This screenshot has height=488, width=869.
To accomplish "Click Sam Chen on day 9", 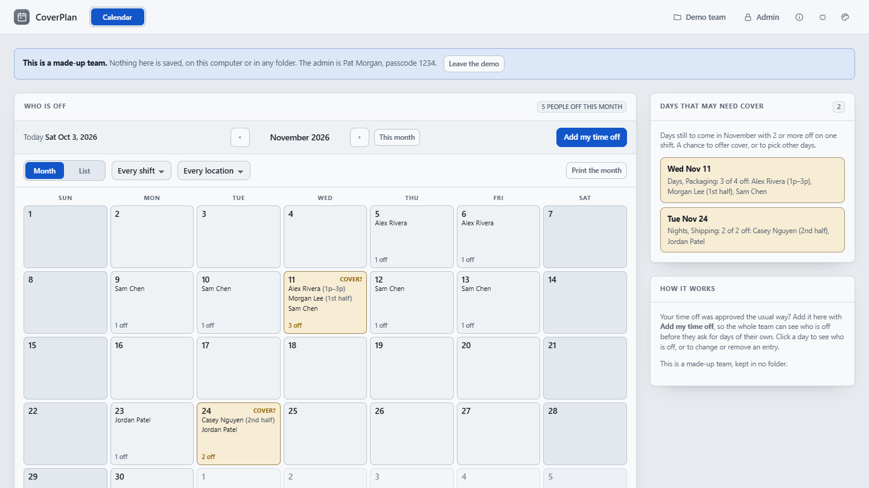I will tap(130, 289).
